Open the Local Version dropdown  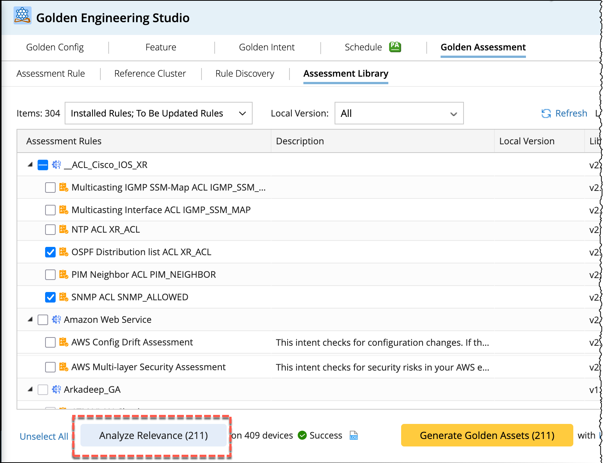tap(398, 113)
